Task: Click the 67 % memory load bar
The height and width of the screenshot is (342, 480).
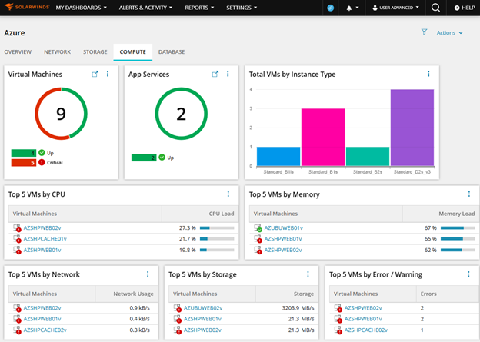Action: (458, 228)
